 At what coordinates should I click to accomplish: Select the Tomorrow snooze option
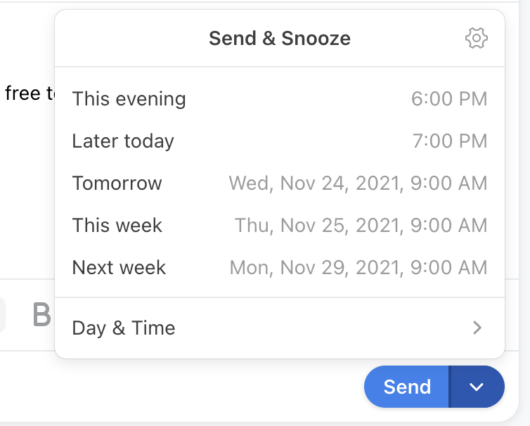280,183
